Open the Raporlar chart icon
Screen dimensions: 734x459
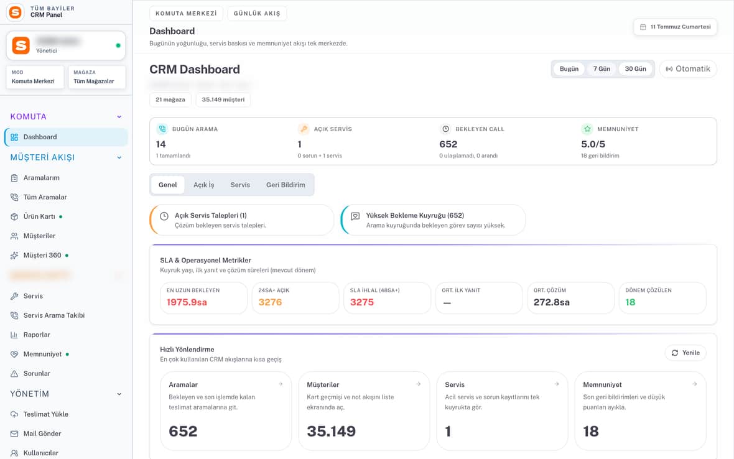pyautogui.click(x=14, y=335)
